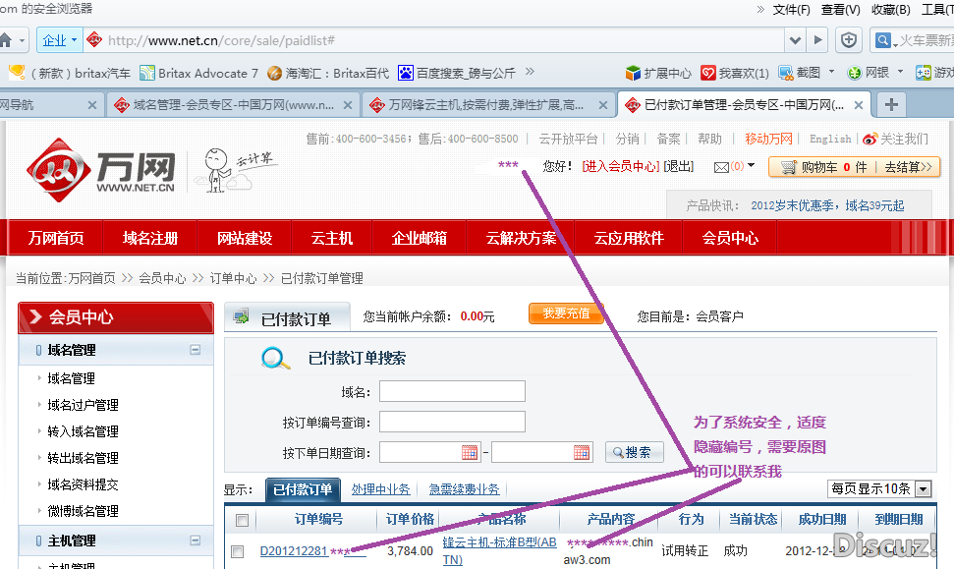The width and height of the screenshot is (954, 569).
Task: Open the 海淘汇 Britax百代 bookmark
Action: (x=328, y=74)
